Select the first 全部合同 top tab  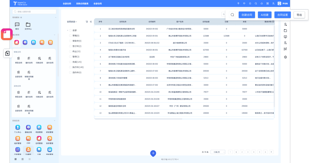67,4
